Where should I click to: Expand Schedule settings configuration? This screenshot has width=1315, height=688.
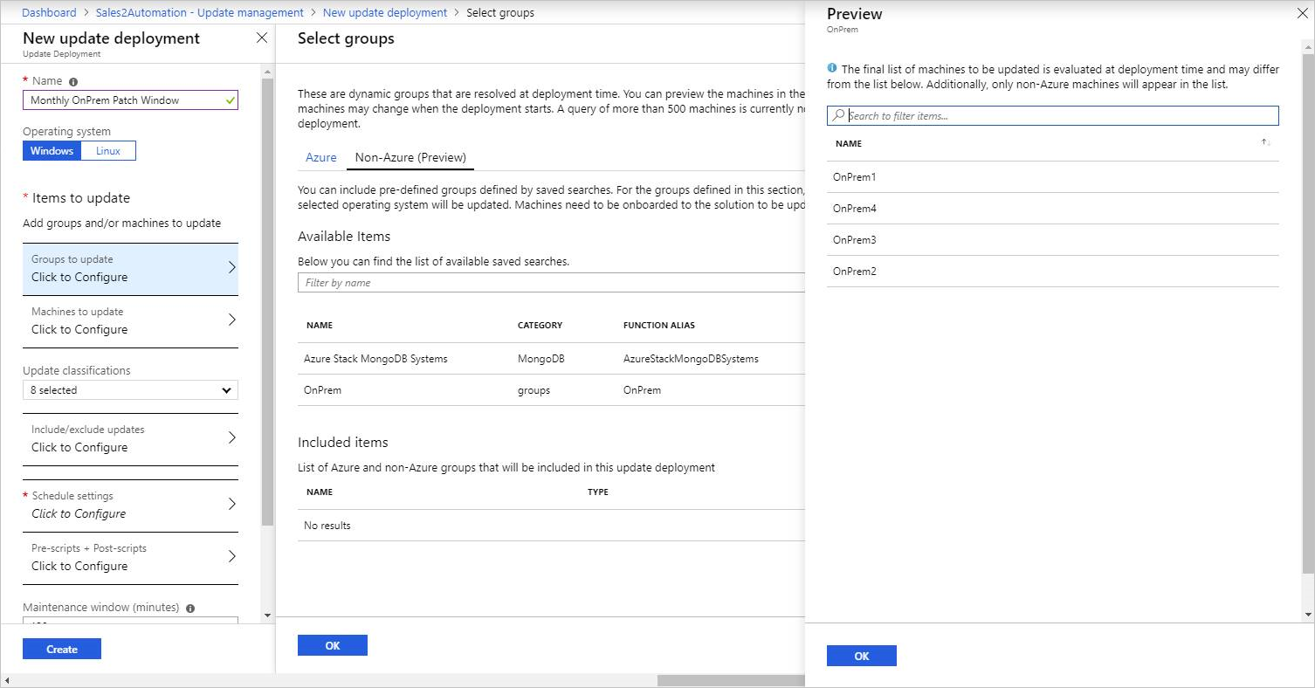130,505
